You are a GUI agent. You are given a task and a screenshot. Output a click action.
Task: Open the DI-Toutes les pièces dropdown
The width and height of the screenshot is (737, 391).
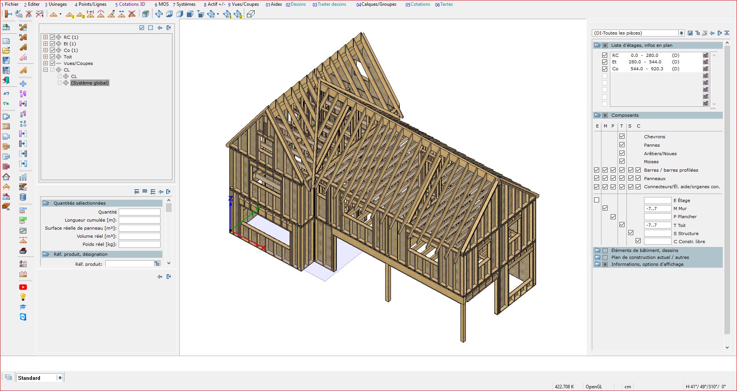pyautogui.click(x=681, y=33)
